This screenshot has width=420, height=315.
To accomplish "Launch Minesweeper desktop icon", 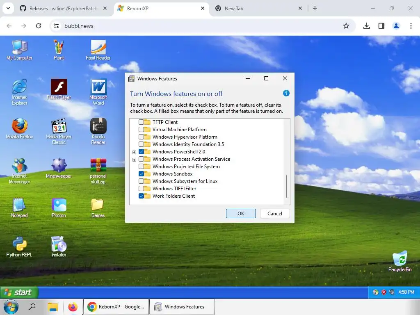I will point(59,168).
